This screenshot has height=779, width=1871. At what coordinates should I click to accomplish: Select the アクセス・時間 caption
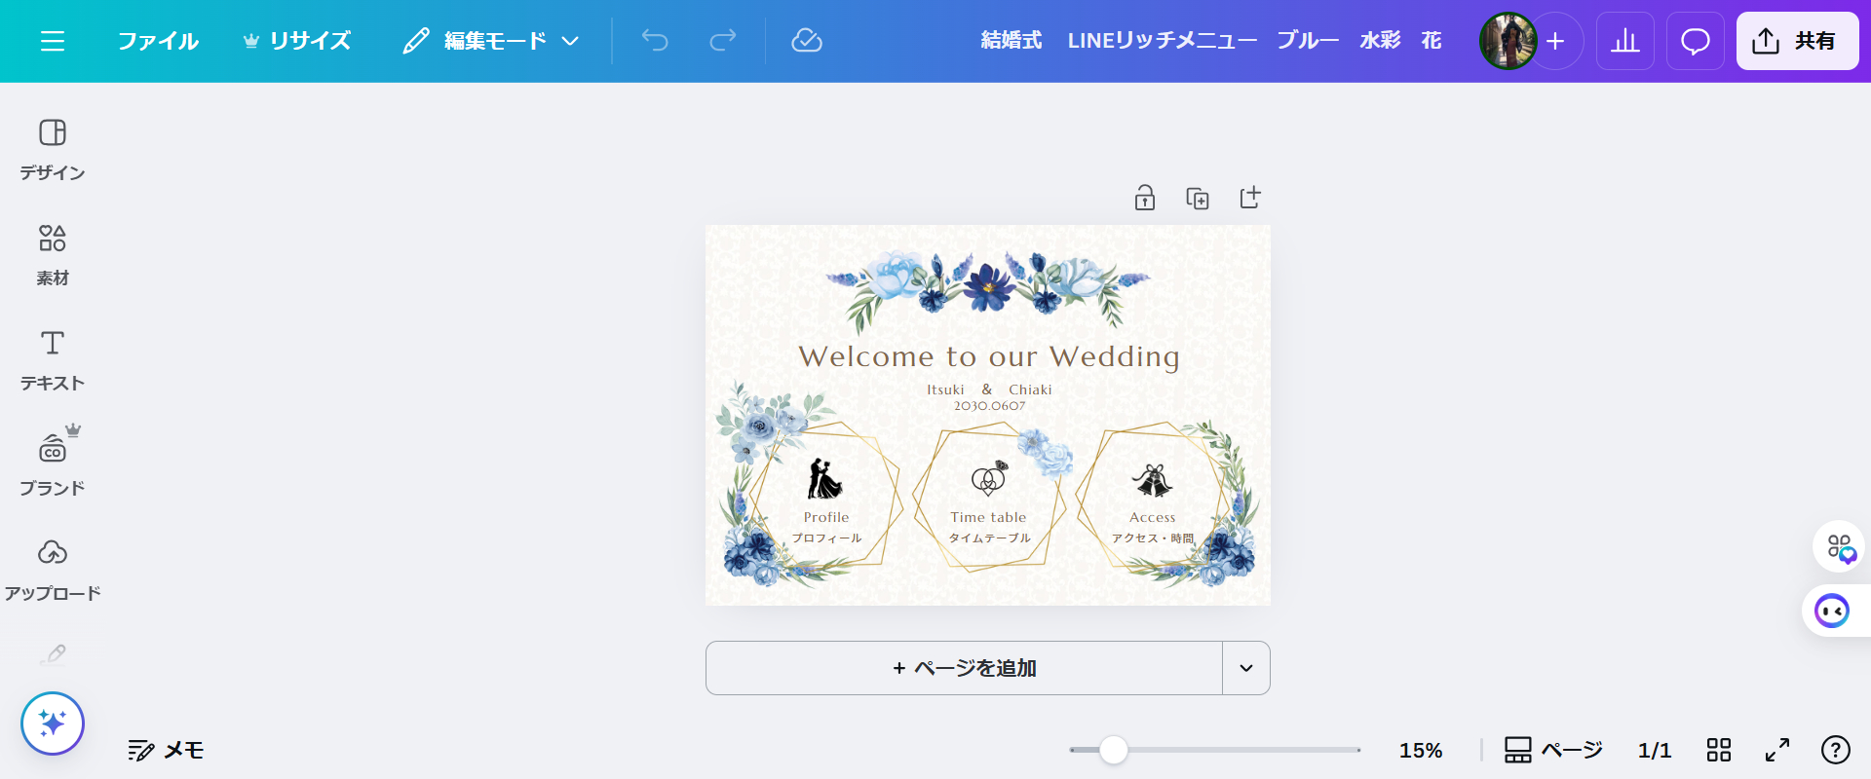[1153, 538]
